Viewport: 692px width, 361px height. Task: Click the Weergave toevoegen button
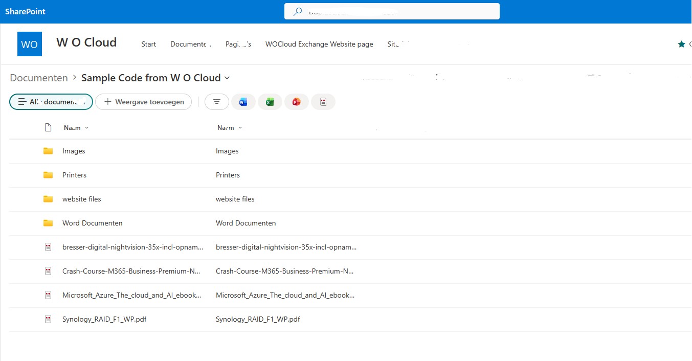click(x=144, y=102)
